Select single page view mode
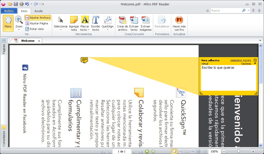This screenshot has width=264, height=154. click(174, 151)
